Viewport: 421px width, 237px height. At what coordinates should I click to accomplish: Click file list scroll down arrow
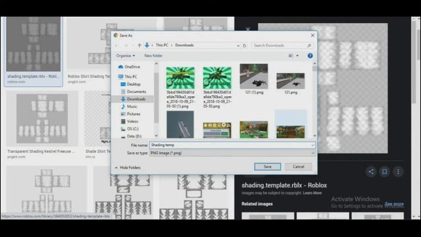coord(314,136)
